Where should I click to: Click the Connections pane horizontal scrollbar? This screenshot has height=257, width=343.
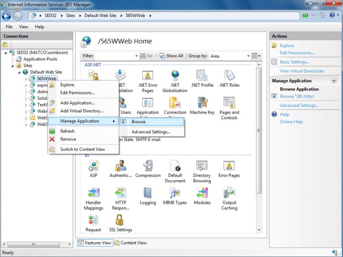(x=34, y=244)
